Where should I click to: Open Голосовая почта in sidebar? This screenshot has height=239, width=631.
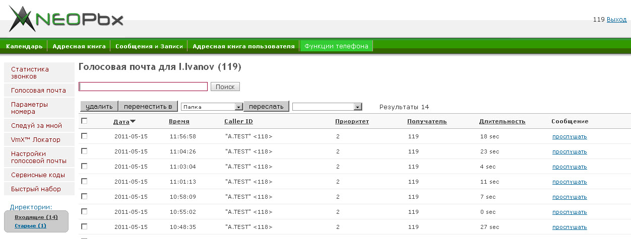tap(39, 91)
